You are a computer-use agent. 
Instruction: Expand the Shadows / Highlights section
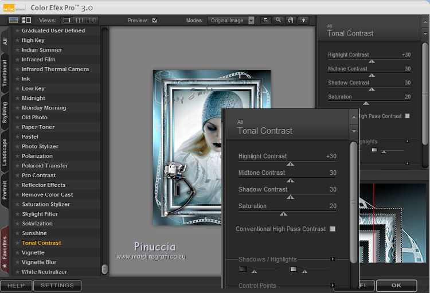333,259
